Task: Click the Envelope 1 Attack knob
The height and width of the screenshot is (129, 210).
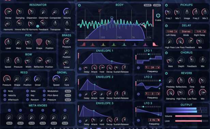Action: pyautogui.click(x=94, y=68)
